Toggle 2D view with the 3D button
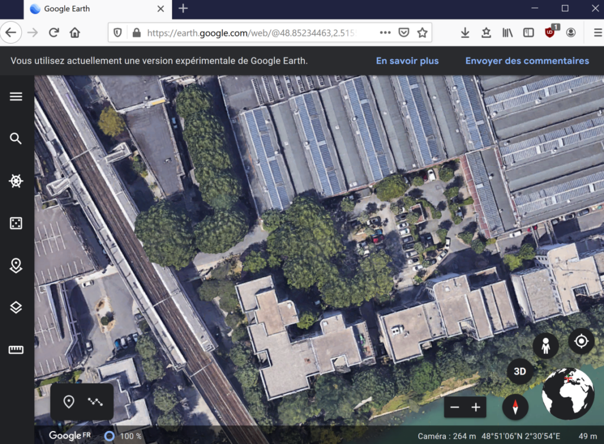 pos(520,371)
